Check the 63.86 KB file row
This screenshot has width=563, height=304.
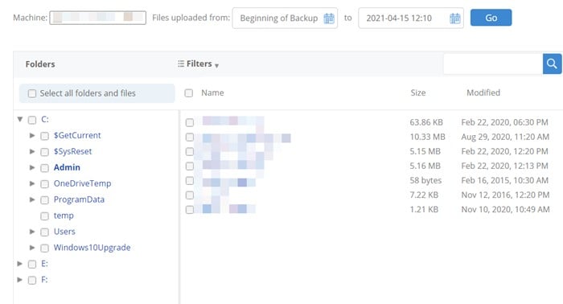(x=190, y=123)
